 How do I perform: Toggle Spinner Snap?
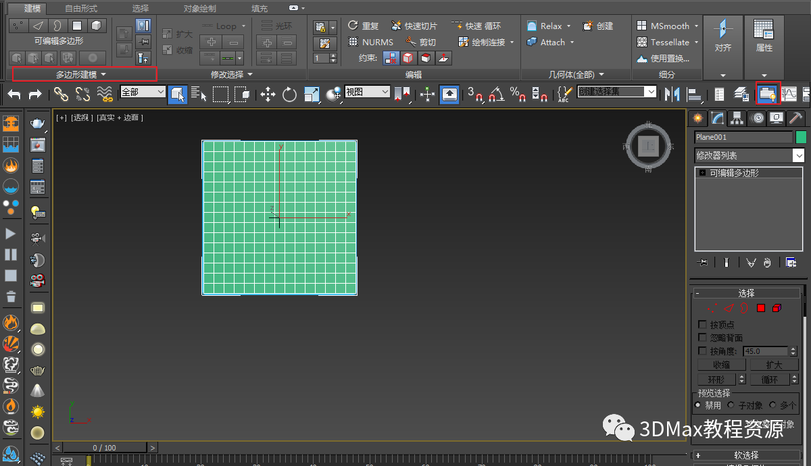pos(539,95)
